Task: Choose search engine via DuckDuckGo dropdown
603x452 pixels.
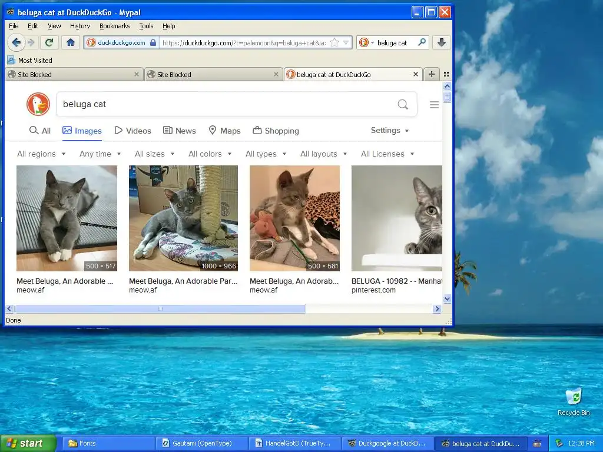Action: pyautogui.click(x=366, y=42)
